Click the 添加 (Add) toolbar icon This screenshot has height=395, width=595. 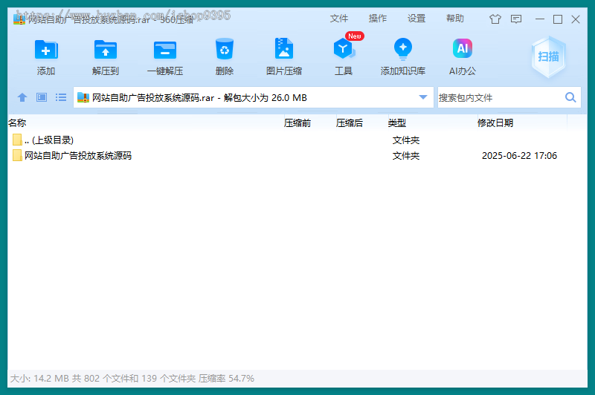[46, 50]
